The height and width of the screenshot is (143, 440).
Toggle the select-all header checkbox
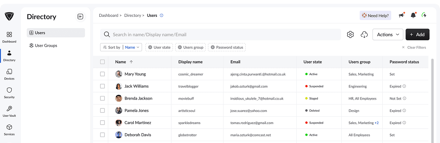coord(102,62)
